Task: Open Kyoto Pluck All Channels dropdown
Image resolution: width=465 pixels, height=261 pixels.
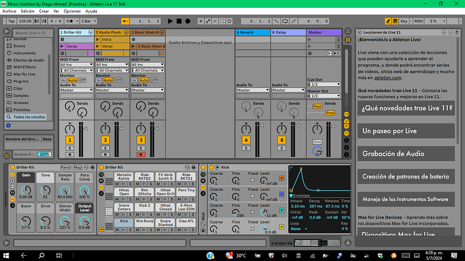Action: (112, 70)
